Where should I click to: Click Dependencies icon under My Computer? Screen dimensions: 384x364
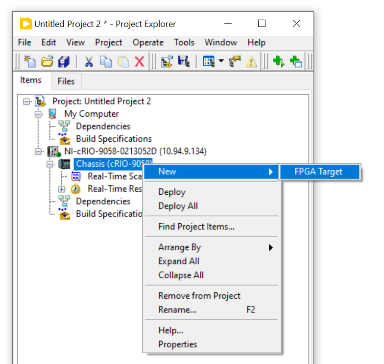64,126
